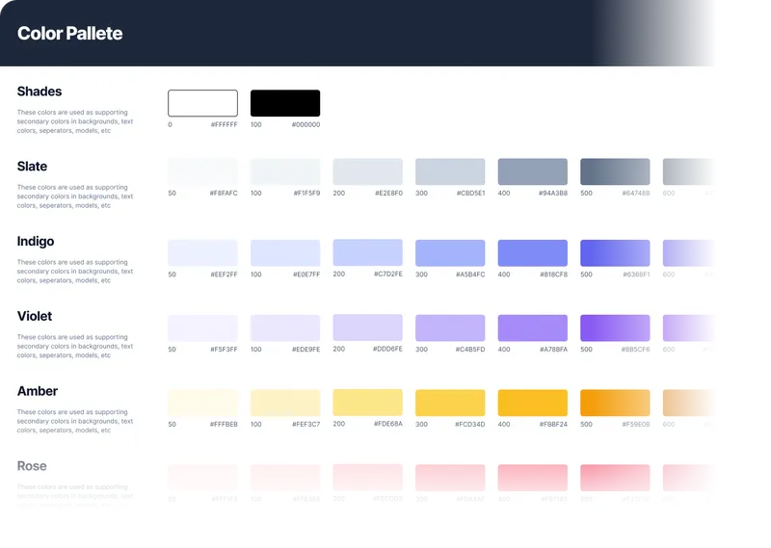
Task: Select the black #000000 Shades swatch
Action: click(285, 103)
